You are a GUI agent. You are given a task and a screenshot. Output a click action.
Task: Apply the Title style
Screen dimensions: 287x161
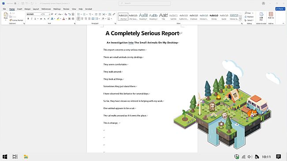click(x=163, y=17)
